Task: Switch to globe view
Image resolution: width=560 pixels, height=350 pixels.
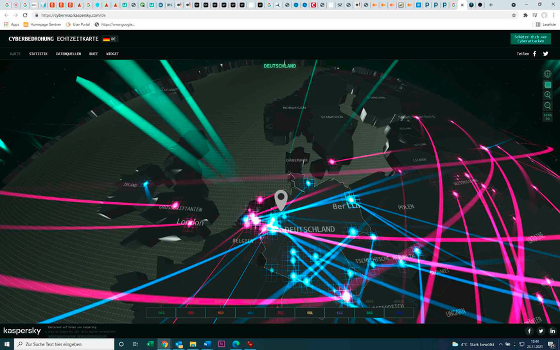Action: 547,74
